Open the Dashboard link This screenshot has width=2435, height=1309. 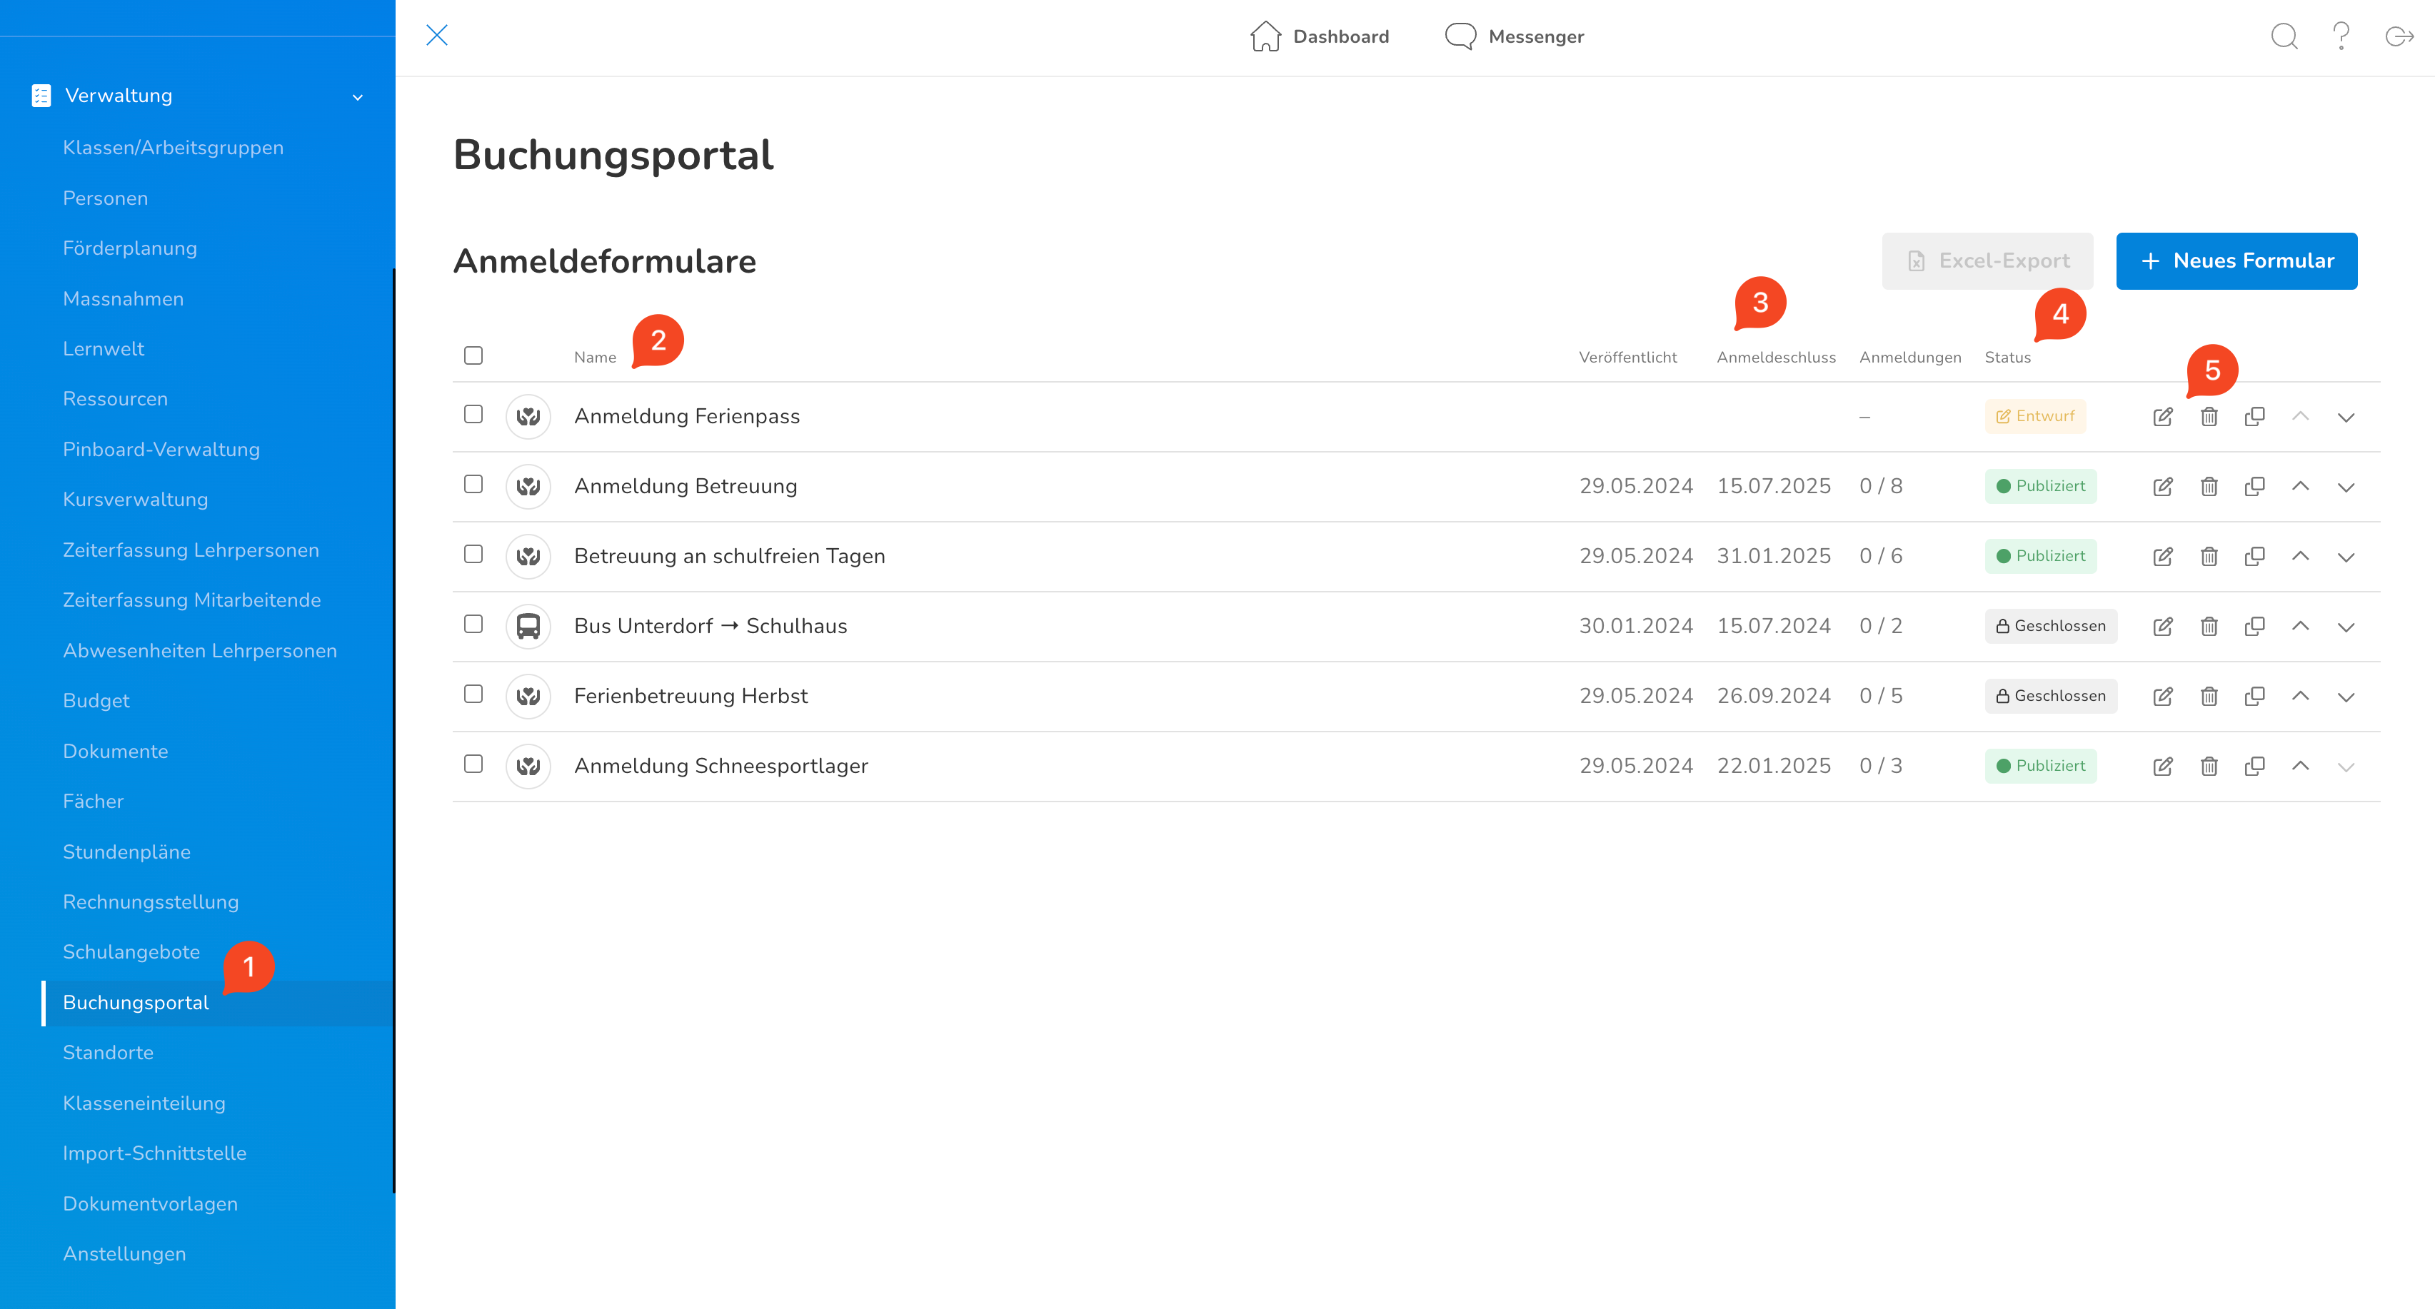click(x=1320, y=37)
